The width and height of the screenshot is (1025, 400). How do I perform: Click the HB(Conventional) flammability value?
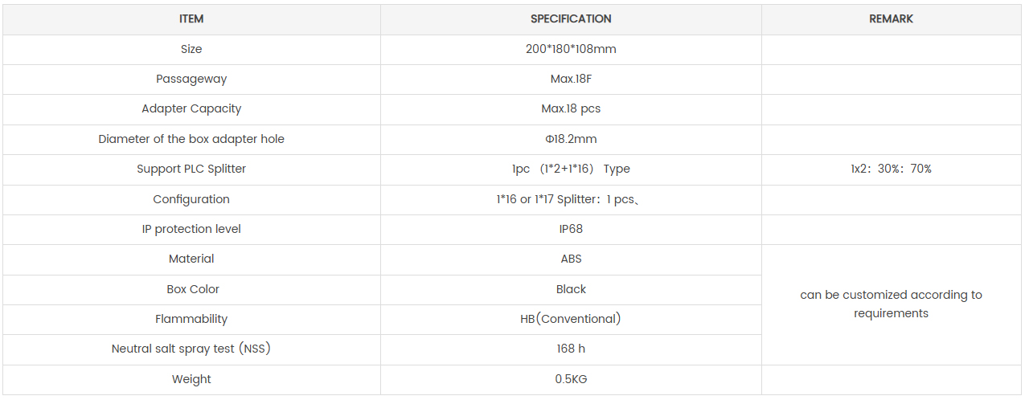click(571, 319)
